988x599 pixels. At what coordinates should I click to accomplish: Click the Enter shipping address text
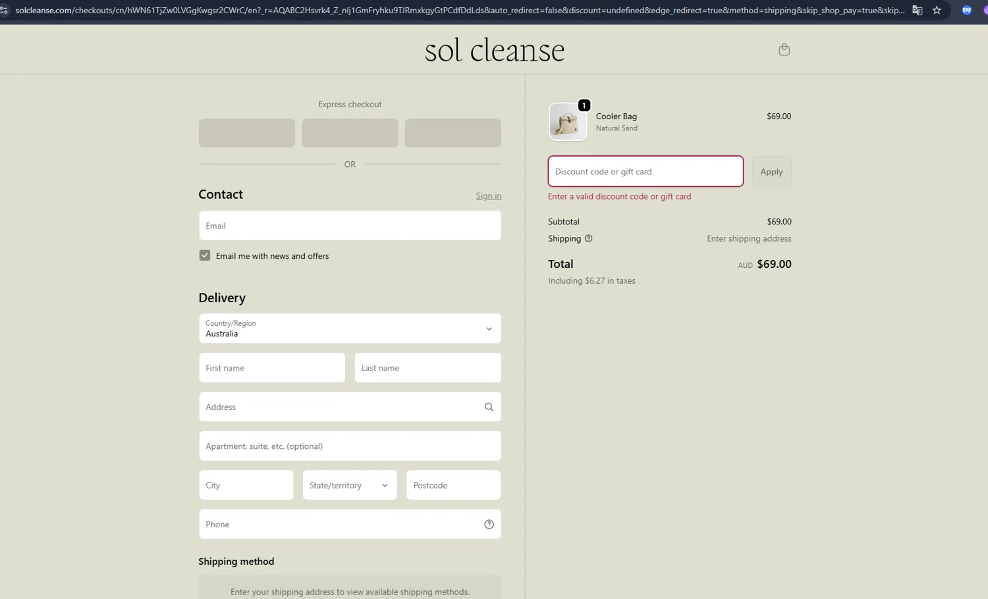point(749,239)
